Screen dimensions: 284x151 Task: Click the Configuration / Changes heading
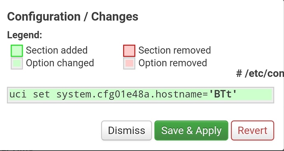click(72, 17)
